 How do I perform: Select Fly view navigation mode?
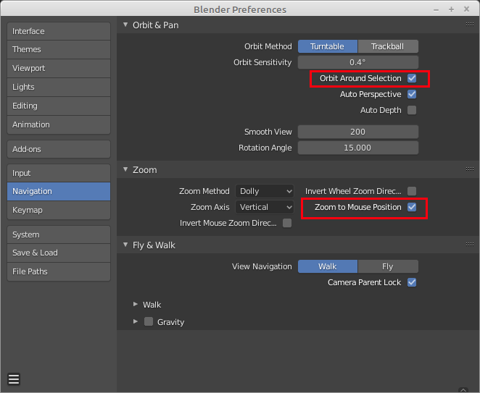(388, 266)
